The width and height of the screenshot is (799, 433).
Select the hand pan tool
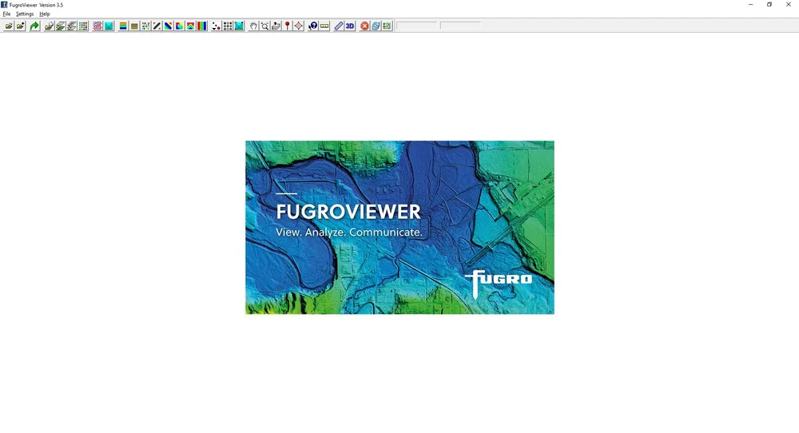tap(253, 26)
